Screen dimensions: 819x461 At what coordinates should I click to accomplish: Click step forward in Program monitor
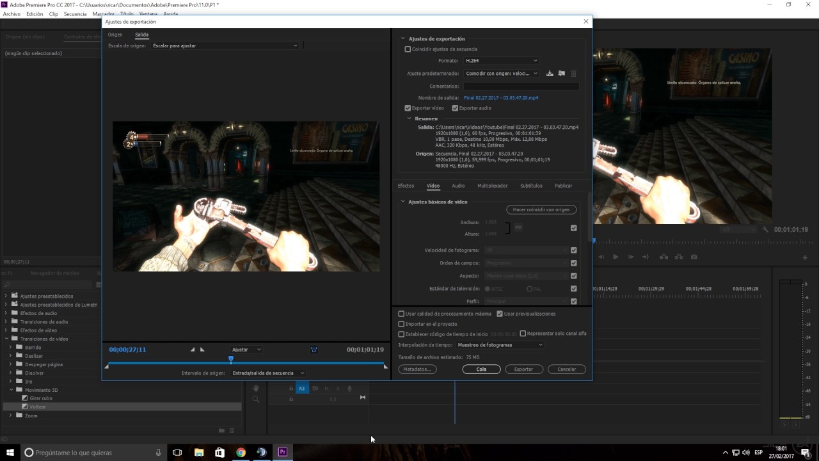(x=631, y=257)
